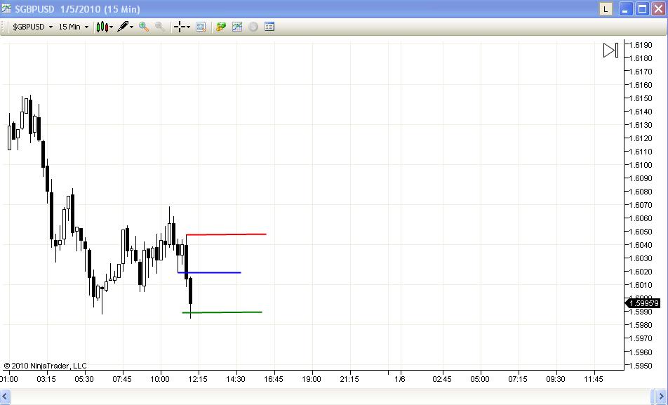Viewport: 668px width, 405px height.
Task: Click the blue horizontal line on chart
Action: (x=209, y=272)
